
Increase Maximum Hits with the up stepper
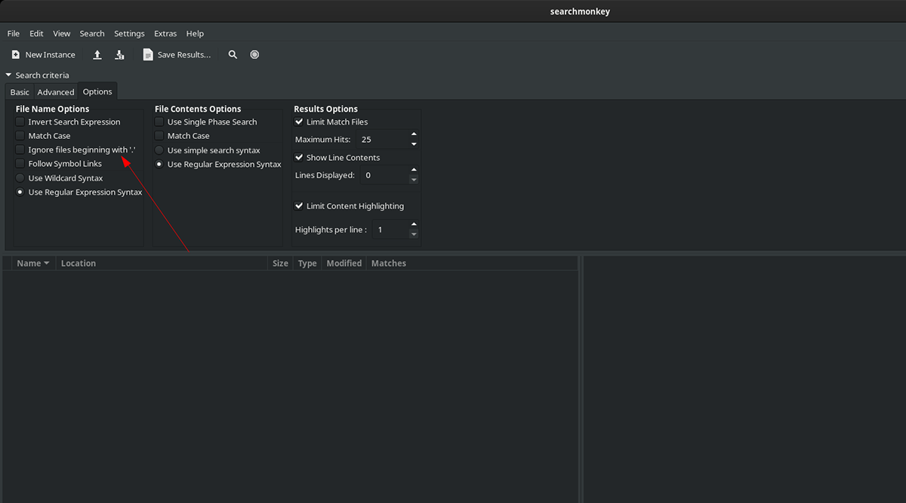point(414,135)
